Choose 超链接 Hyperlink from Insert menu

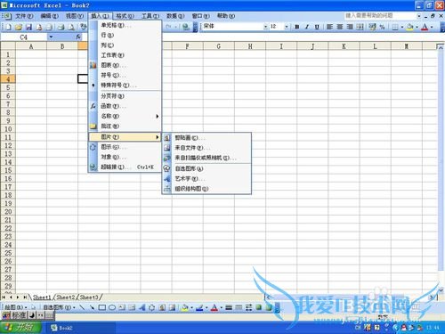[x=125, y=167]
